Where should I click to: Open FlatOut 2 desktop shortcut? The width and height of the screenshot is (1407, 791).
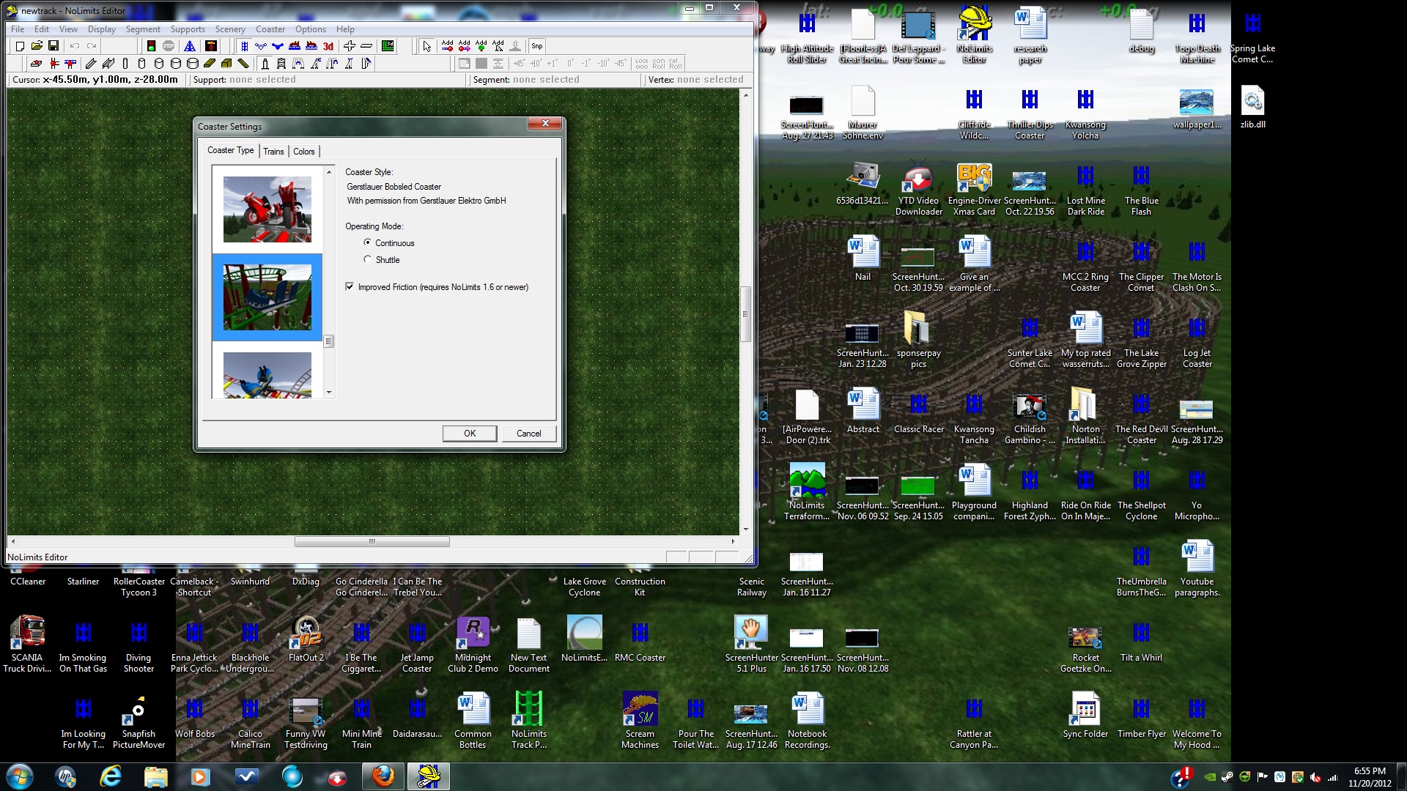coord(306,639)
